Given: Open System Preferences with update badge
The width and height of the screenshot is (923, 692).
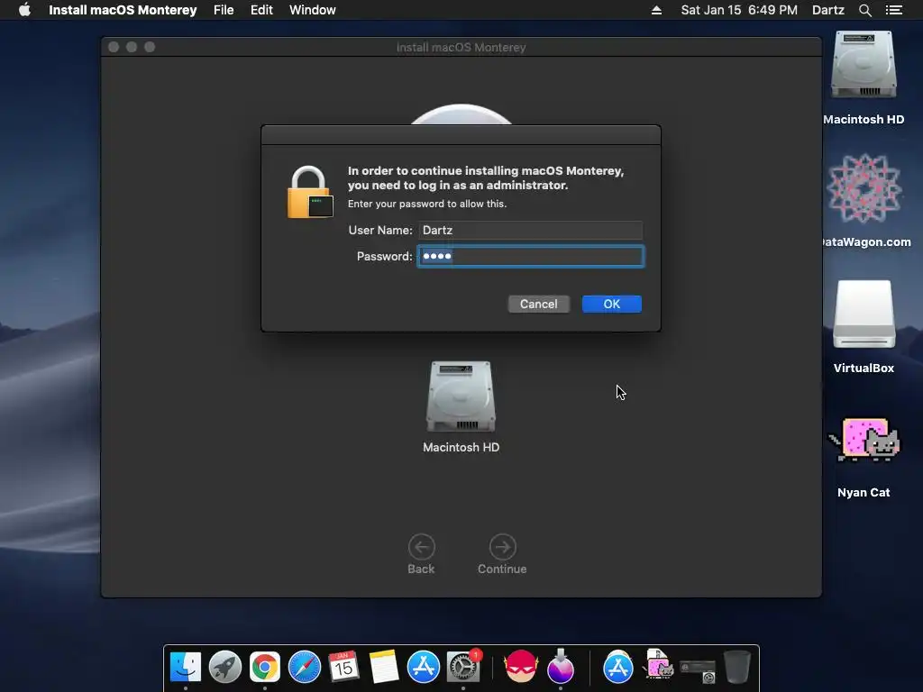Looking at the screenshot, I should coord(463,668).
